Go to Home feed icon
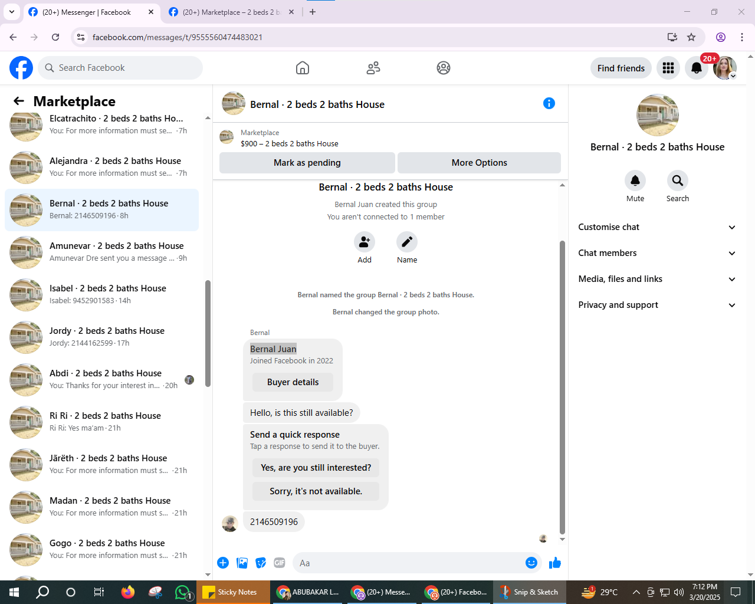 point(303,68)
